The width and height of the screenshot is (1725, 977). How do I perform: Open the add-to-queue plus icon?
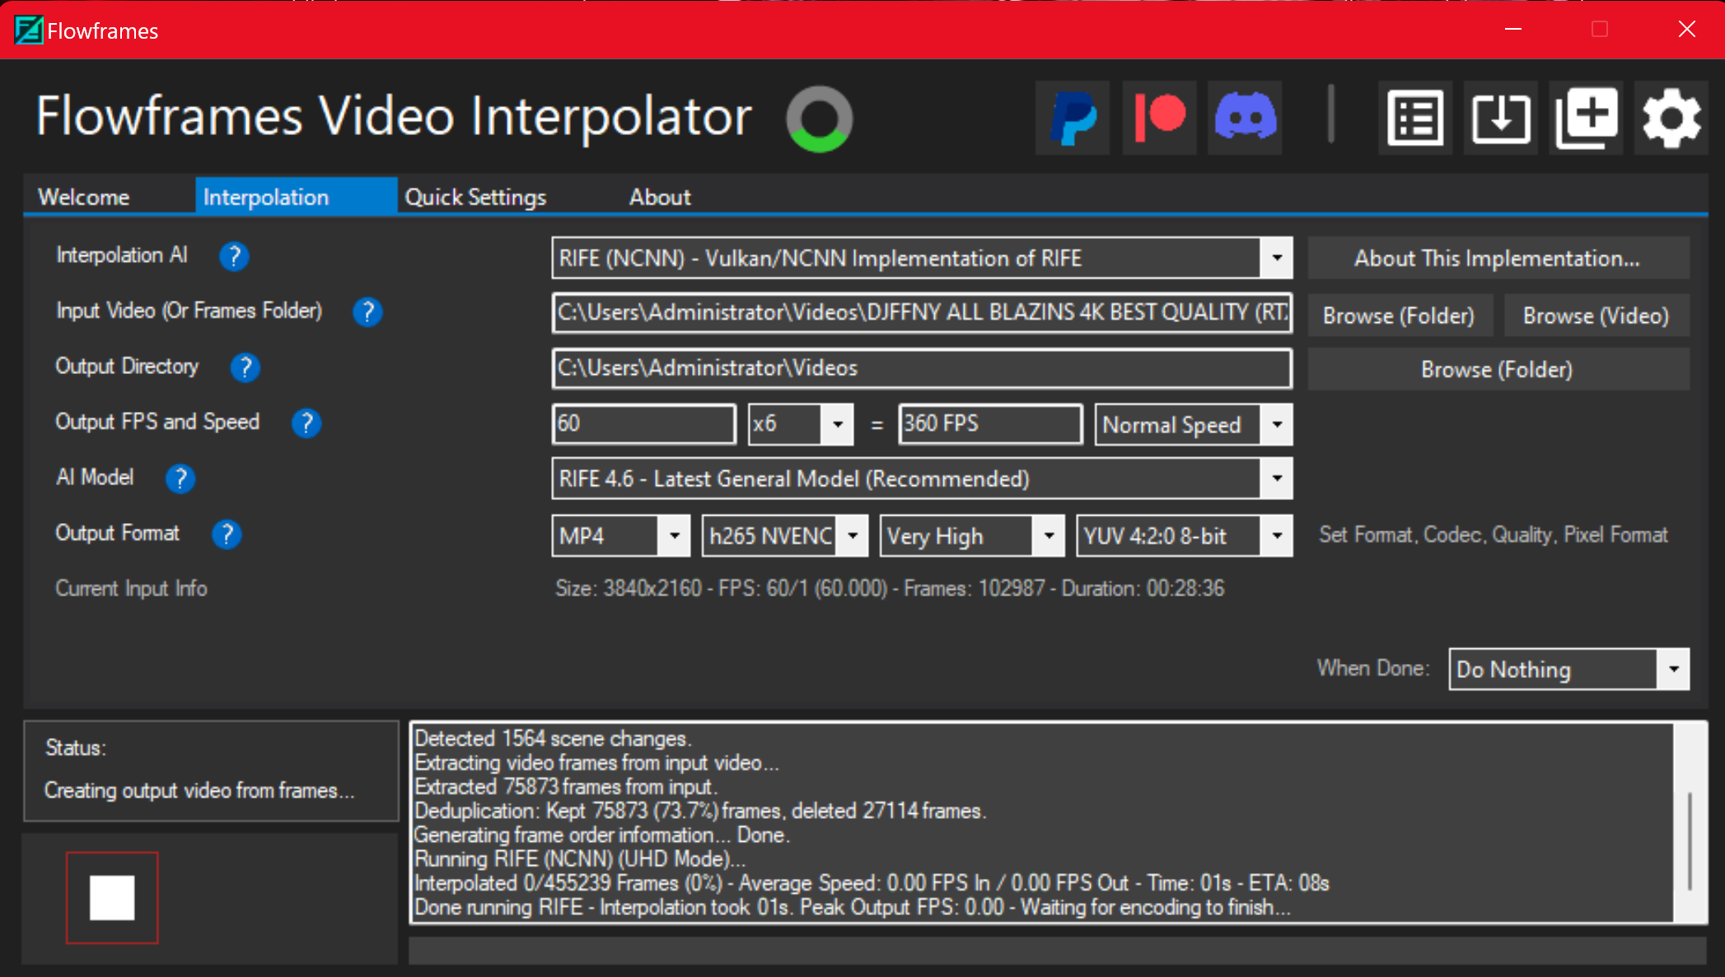[x=1587, y=118]
